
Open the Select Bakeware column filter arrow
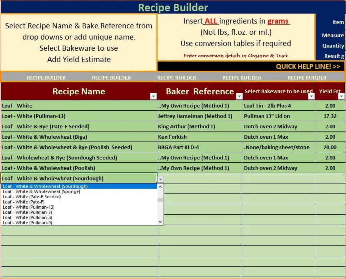pyautogui.click(x=311, y=96)
